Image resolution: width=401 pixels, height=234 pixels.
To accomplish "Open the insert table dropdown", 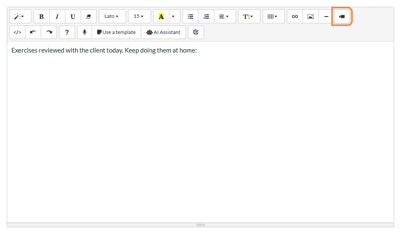I will pyautogui.click(x=273, y=17).
